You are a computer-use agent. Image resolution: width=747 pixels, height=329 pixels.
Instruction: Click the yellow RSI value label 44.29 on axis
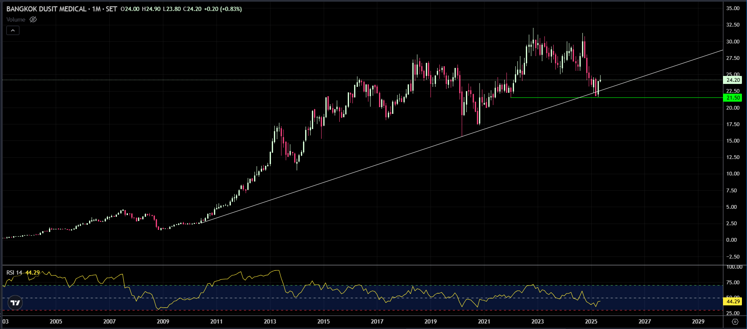pos(733,301)
